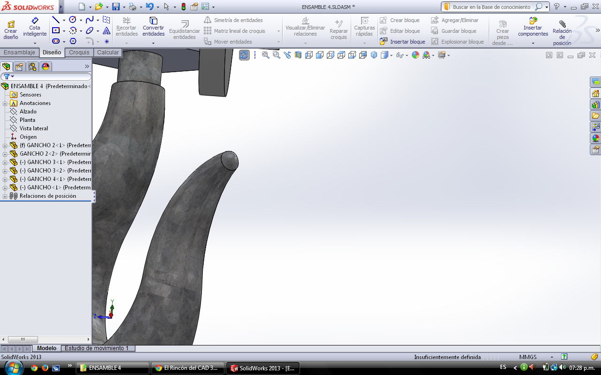Image resolution: width=601 pixels, height=375 pixels.
Task: Open Appearances tab in the task pane
Action: [x=595, y=138]
